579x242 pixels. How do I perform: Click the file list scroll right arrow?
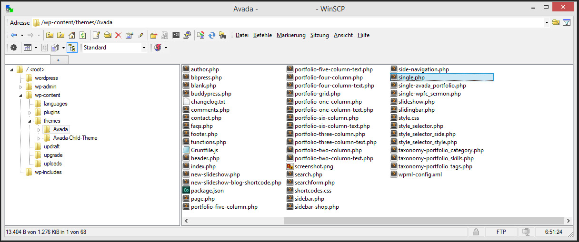569,221
